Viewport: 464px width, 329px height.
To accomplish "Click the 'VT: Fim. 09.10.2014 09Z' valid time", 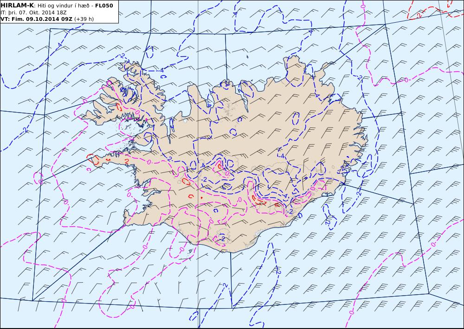I will (36, 19).
